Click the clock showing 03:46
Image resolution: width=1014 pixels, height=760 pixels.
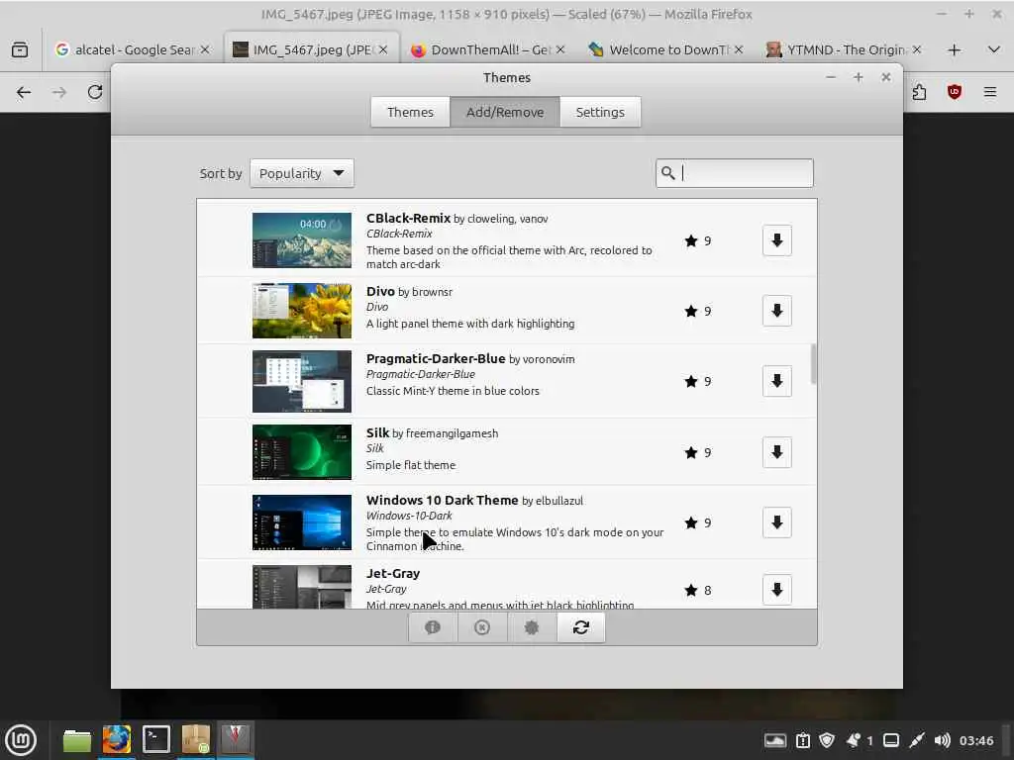976,740
